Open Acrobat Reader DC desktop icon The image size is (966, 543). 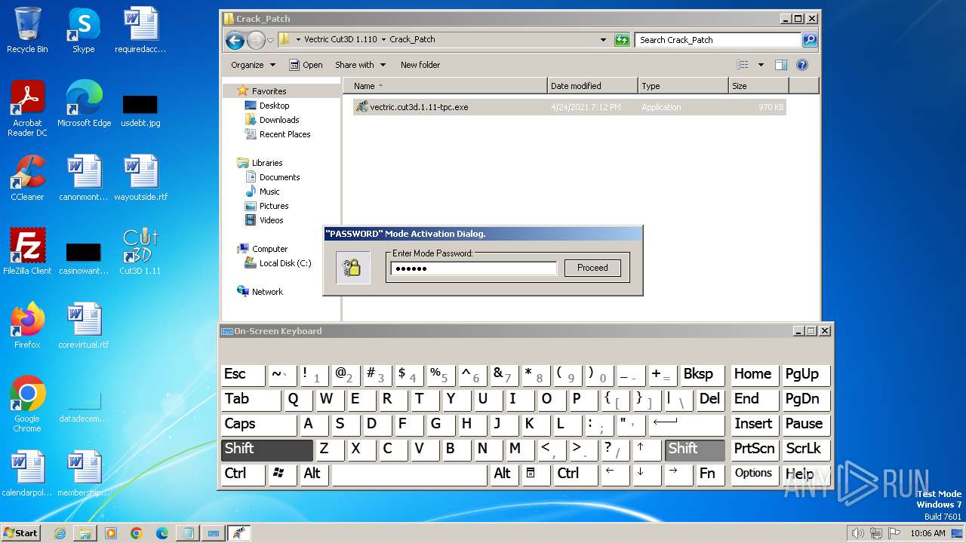click(27, 109)
